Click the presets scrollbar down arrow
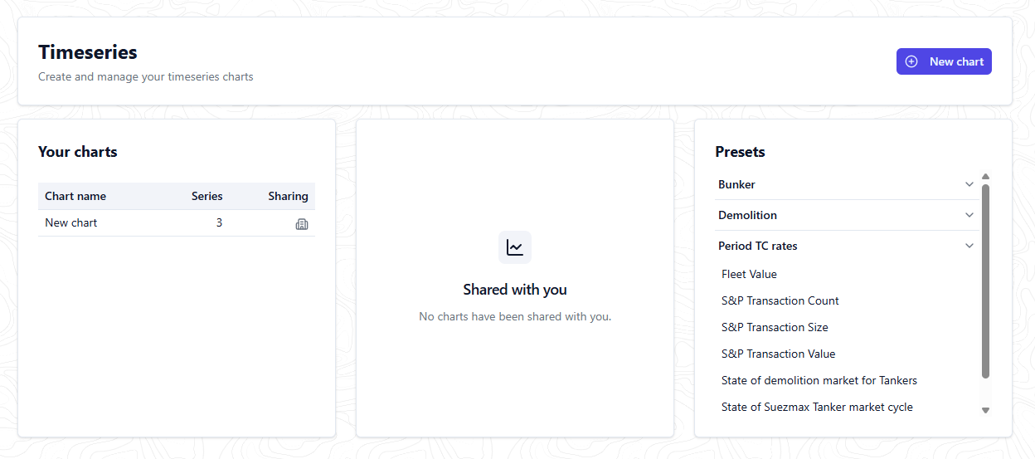Viewport: 1035px width, 459px height. (x=985, y=410)
